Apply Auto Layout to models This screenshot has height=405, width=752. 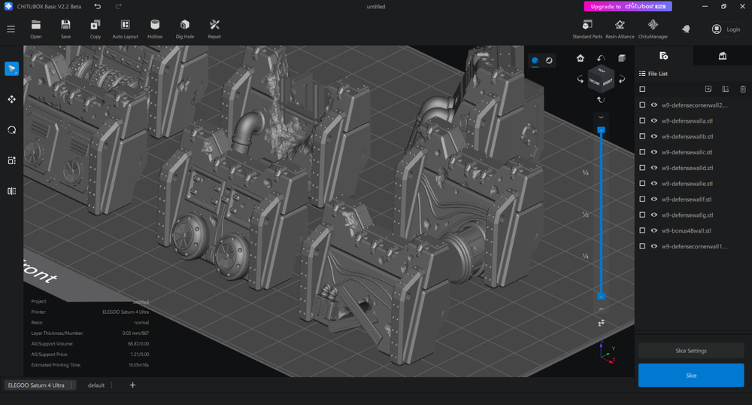125,29
